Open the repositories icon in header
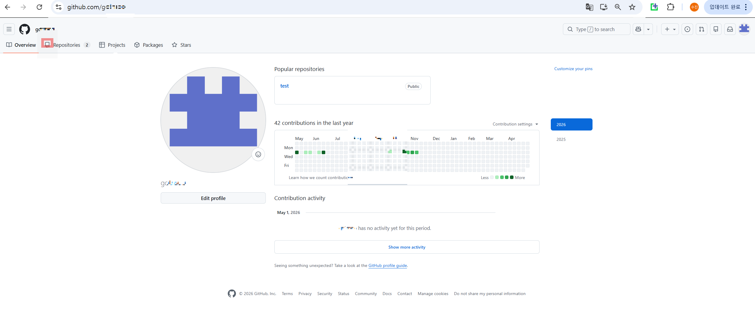The width and height of the screenshot is (755, 319). click(716, 29)
